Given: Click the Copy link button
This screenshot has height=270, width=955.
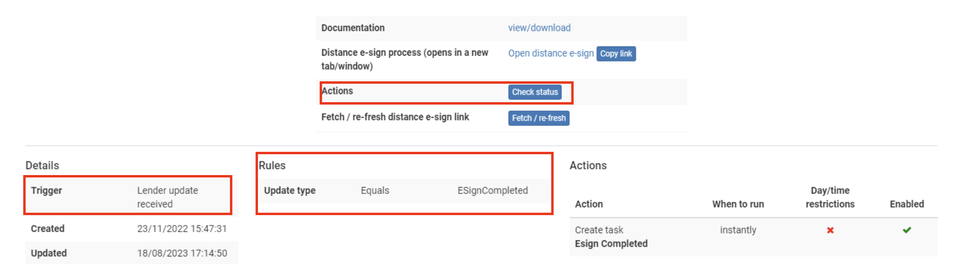Looking at the screenshot, I should point(616,54).
